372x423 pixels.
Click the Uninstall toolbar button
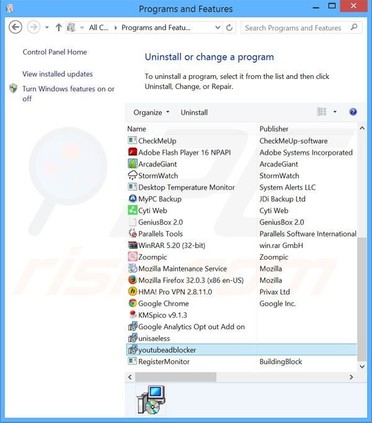tap(194, 112)
